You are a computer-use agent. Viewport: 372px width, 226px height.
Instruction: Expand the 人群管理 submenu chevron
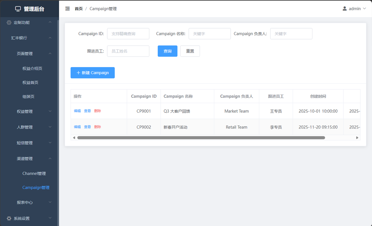pos(50,127)
